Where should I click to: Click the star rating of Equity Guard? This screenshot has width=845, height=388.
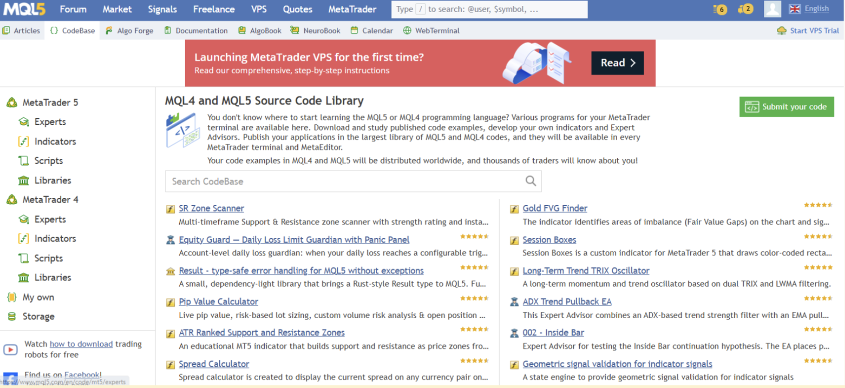point(474,236)
